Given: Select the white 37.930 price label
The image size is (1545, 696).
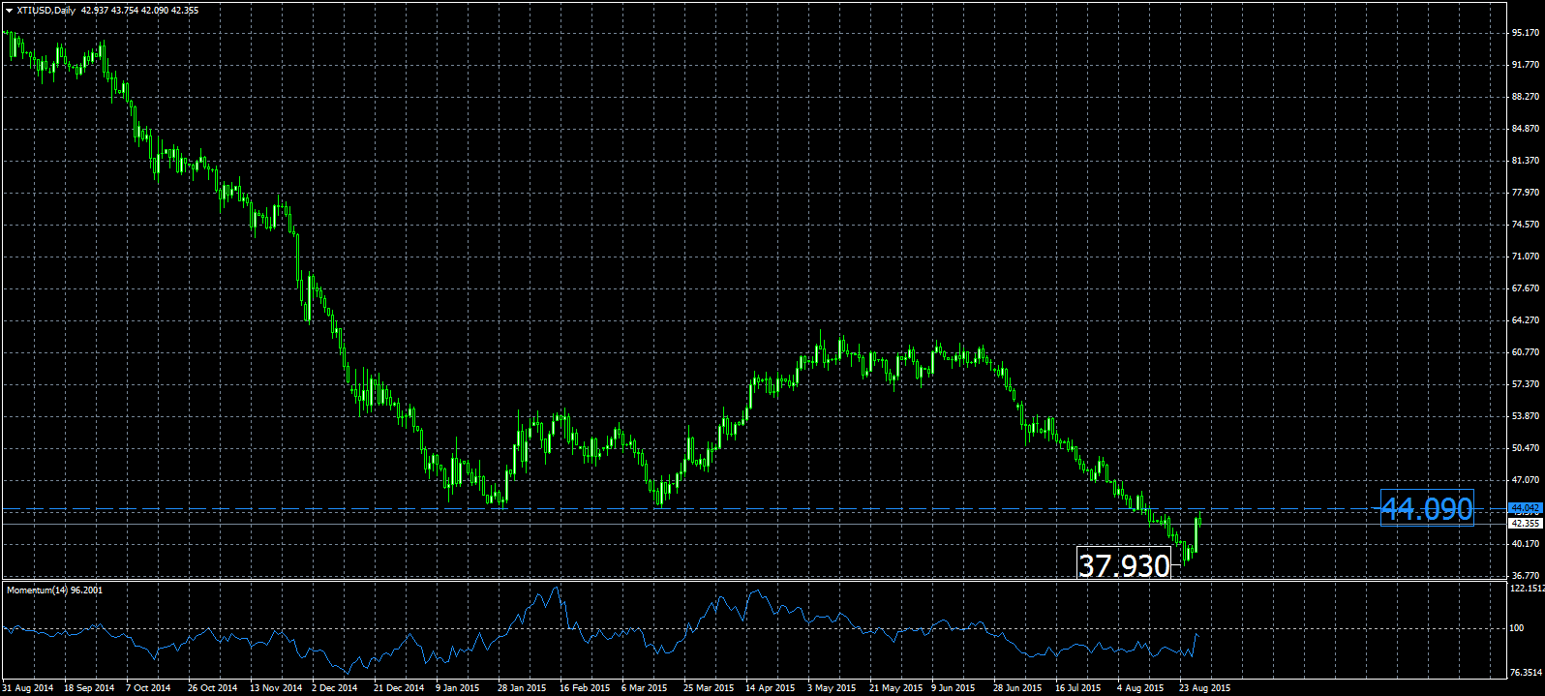Looking at the screenshot, I should (1124, 565).
